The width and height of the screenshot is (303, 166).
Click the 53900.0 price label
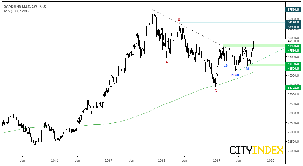293,27
